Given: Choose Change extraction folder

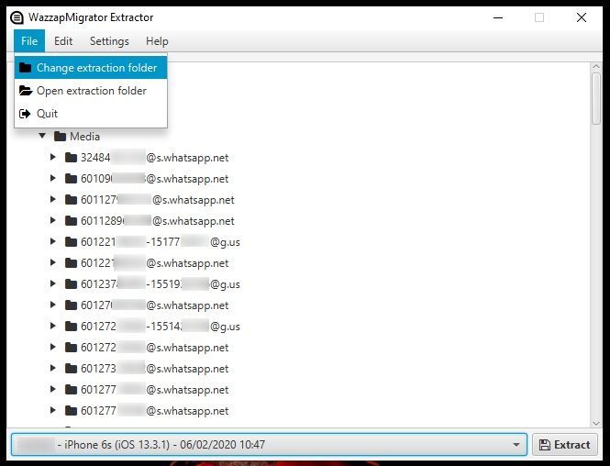Looking at the screenshot, I should click(x=91, y=68).
